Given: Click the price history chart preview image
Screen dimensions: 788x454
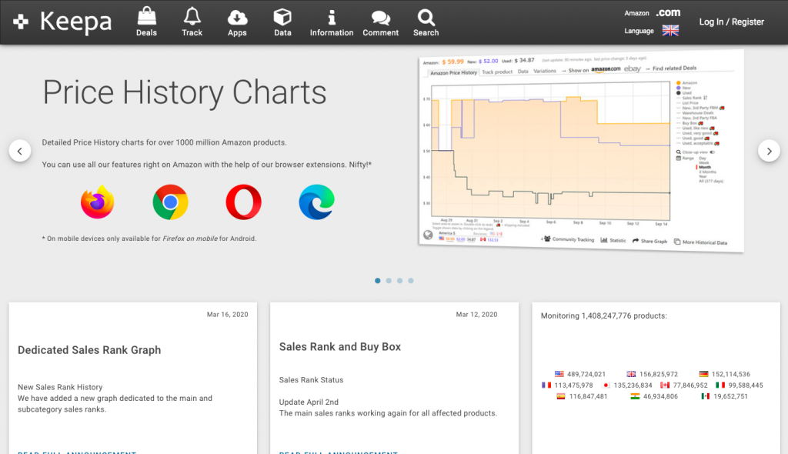Looking at the screenshot, I should [582, 151].
